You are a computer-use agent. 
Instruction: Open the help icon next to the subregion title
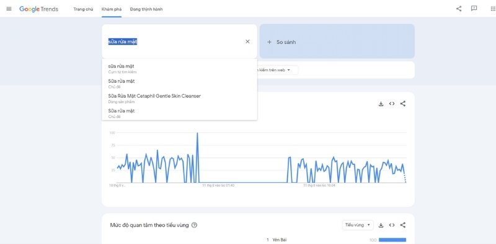coord(194,225)
